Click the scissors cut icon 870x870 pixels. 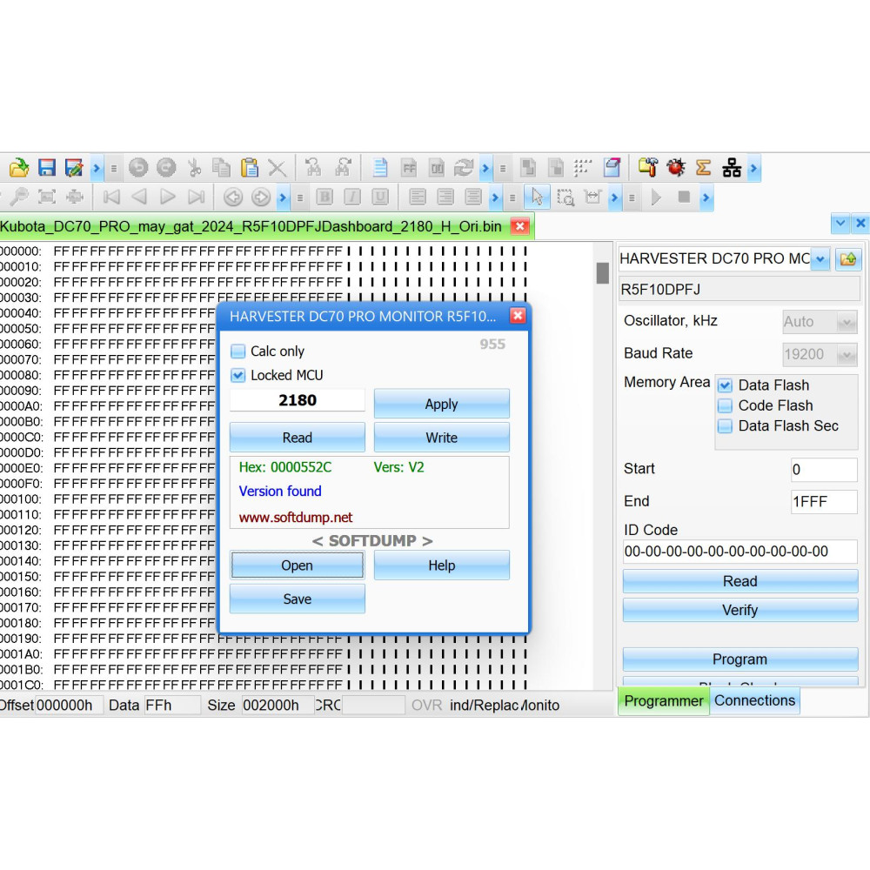pyautogui.click(x=194, y=168)
